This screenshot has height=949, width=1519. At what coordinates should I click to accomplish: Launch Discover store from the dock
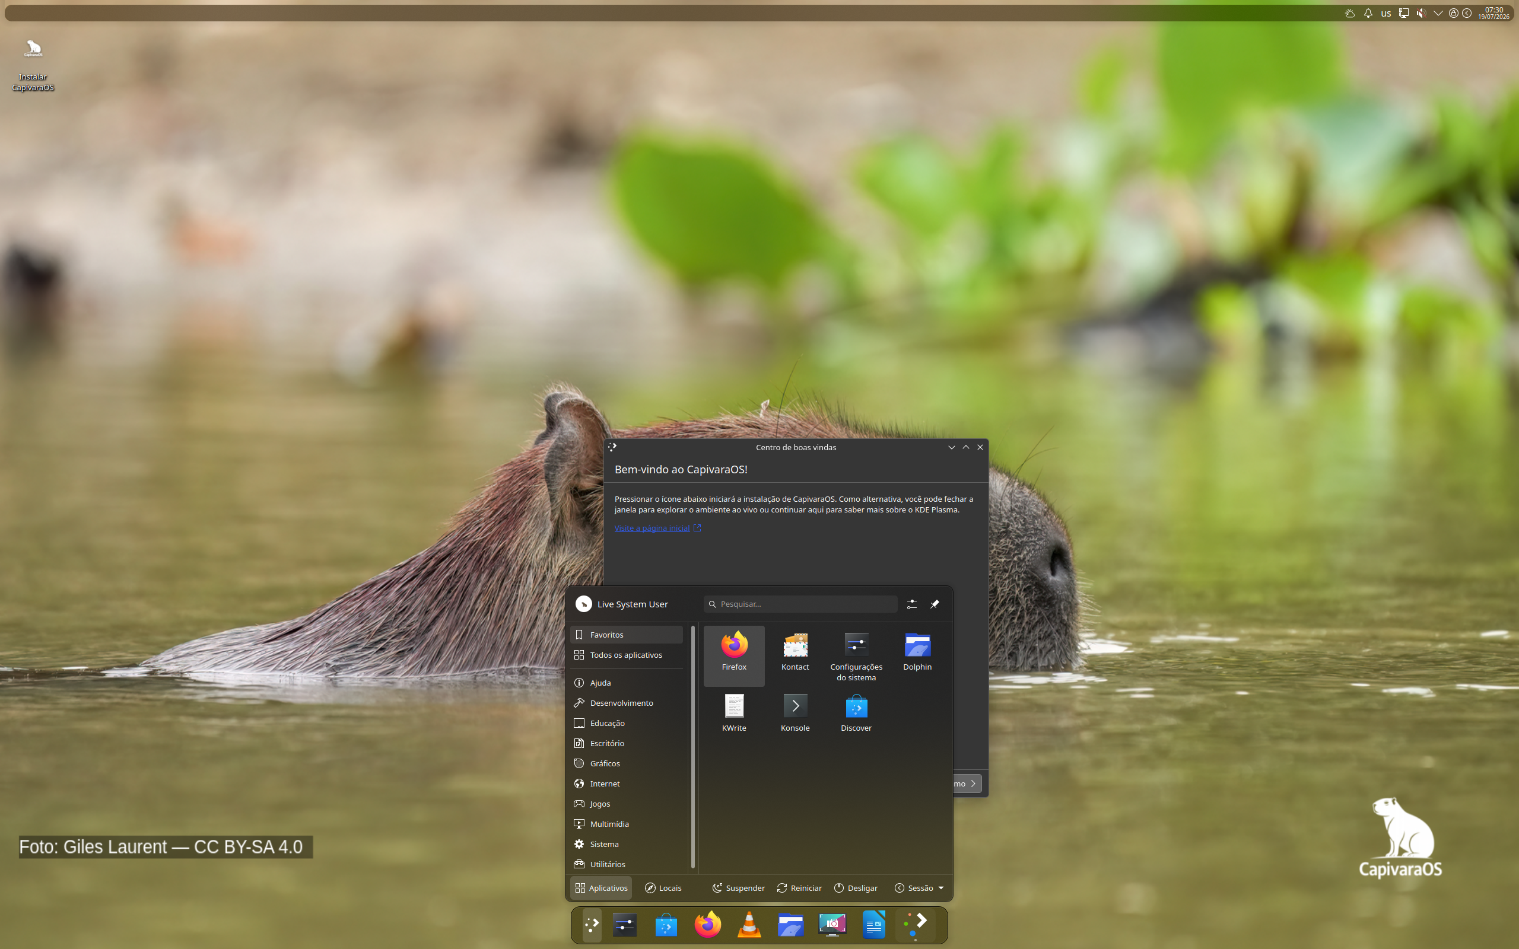[x=666, y=925]
